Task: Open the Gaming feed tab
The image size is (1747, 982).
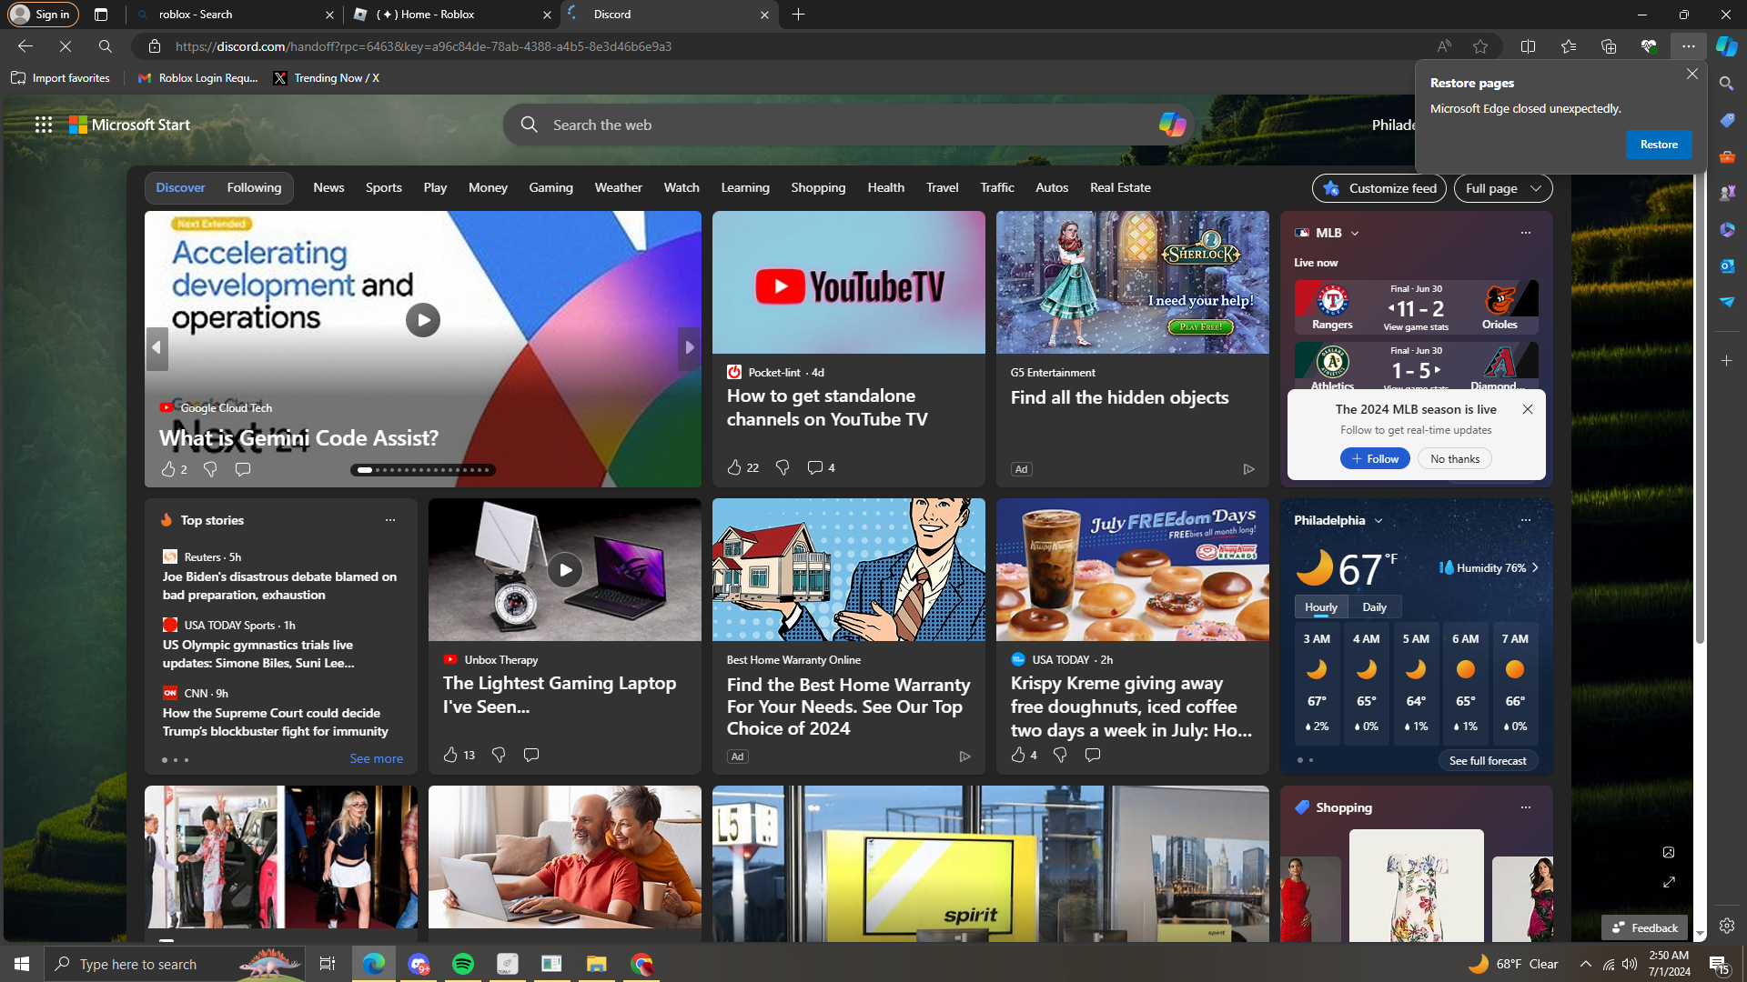Action: coord(550,187)
